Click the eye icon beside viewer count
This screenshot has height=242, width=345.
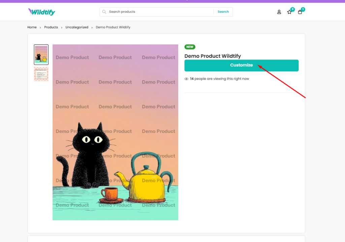pos(186,79)
